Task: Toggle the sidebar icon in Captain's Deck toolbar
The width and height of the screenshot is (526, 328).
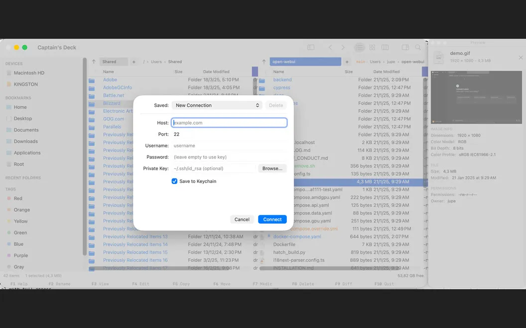Action: [x=311, y=48]
